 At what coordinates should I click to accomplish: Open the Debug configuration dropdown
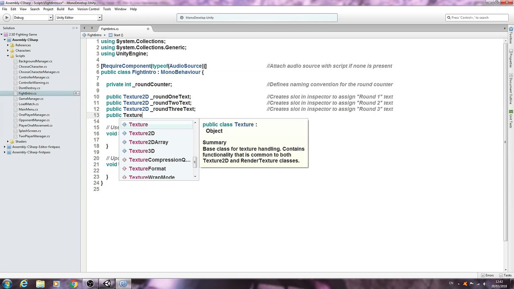(33, 18)
